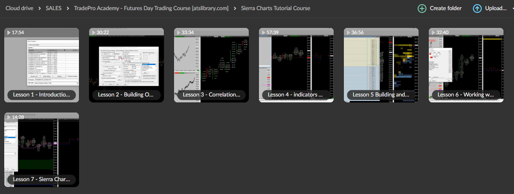Click breadcrumb chevron after SALES
The height and width of the screenshot is (194, 514).
(x=68, y=8)
